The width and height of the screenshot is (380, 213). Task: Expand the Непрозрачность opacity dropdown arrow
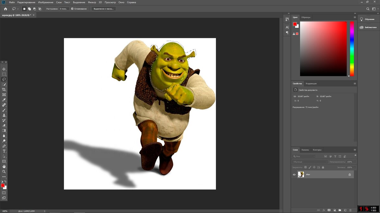pyautogui.click(x=355, y=162)
